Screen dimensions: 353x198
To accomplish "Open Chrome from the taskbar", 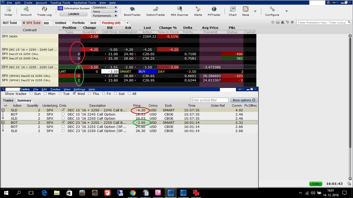I will [x=133, y=193].
